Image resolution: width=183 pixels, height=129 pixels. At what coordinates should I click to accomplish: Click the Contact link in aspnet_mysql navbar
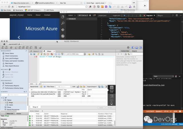[x=47, y=15]
